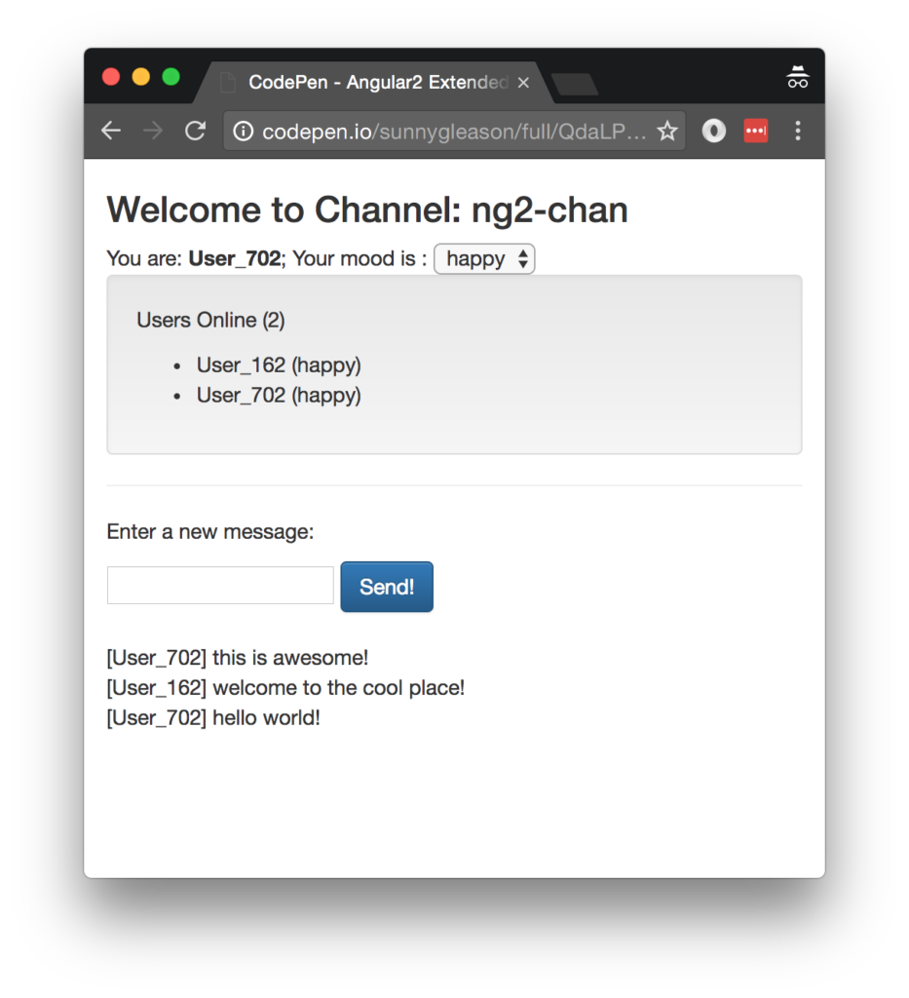This screenshot has height=998, width=909.
Task: Click the browser forward arrow
Action: click(x=153, y=132)
